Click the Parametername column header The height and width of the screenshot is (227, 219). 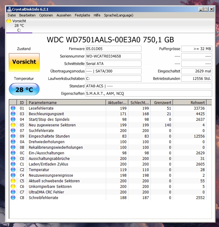click(66, 102)
